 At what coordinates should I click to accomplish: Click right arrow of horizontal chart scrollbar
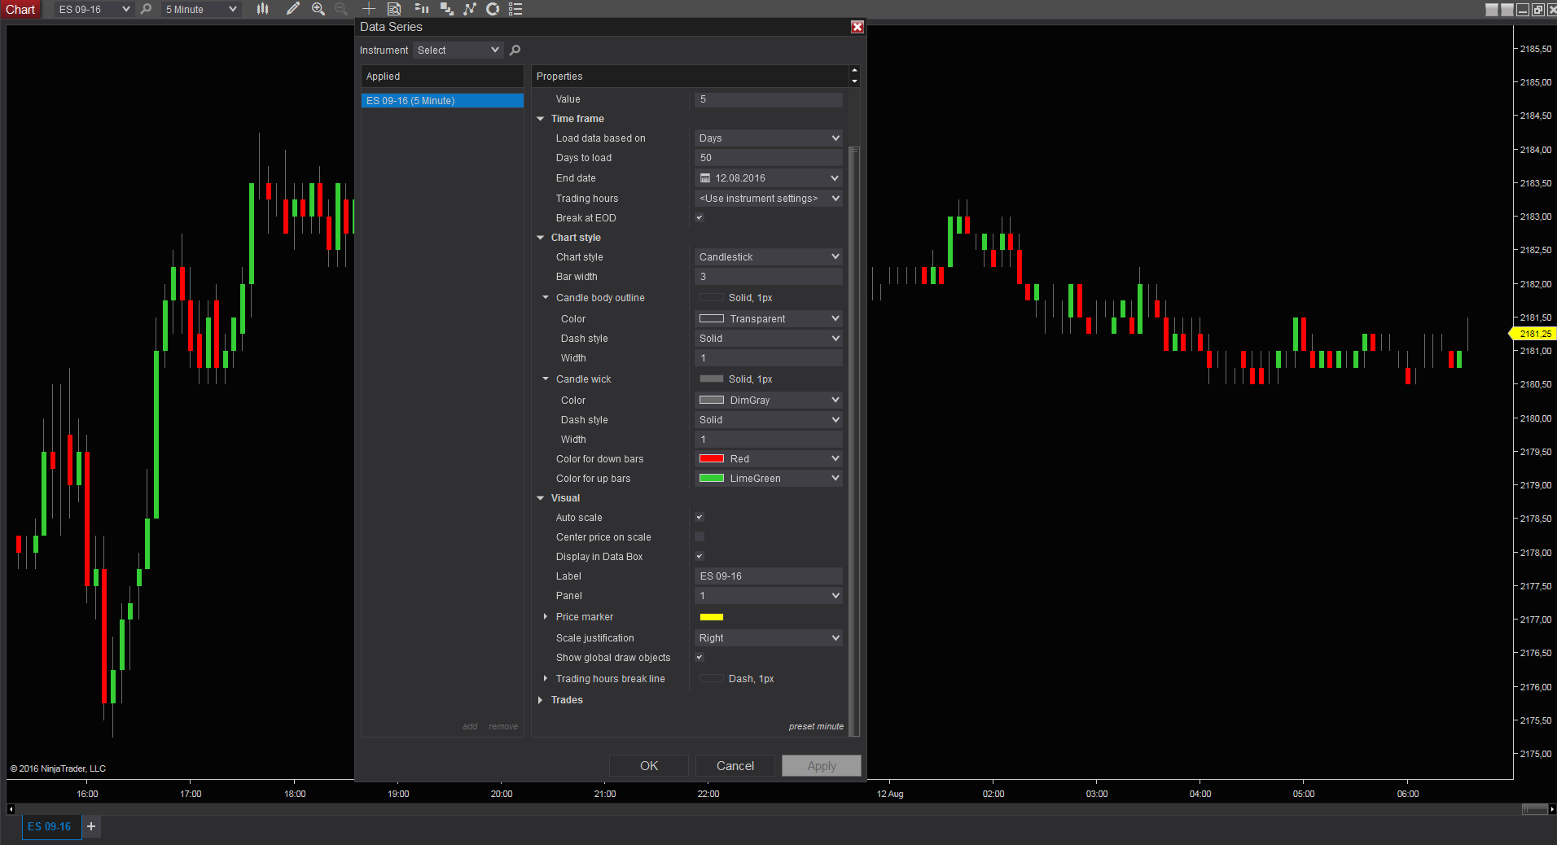coord(1552,809)
